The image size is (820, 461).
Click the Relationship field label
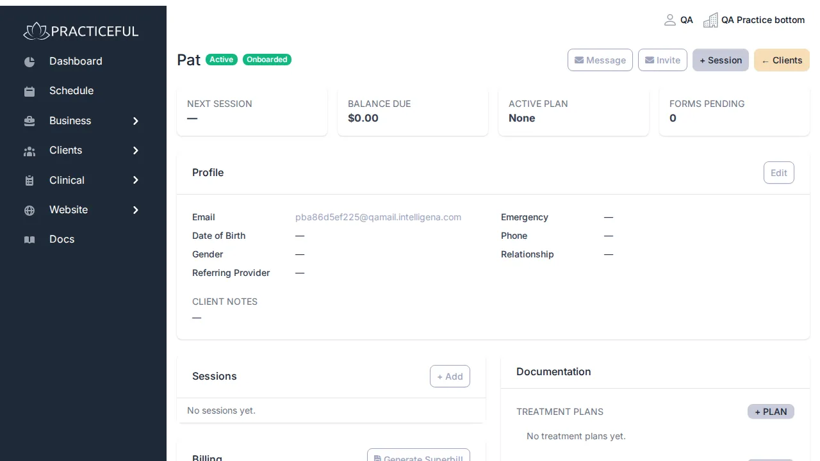tap(527, 254)
